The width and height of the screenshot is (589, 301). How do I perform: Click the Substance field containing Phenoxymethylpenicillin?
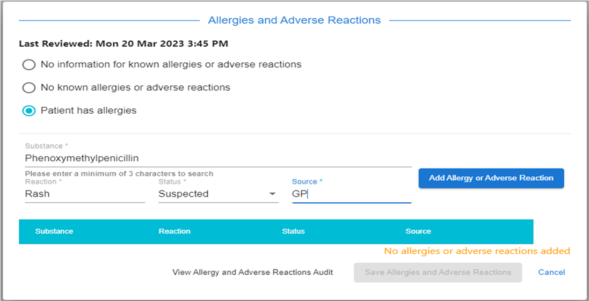pyautogui.click(x=218, y=158)
